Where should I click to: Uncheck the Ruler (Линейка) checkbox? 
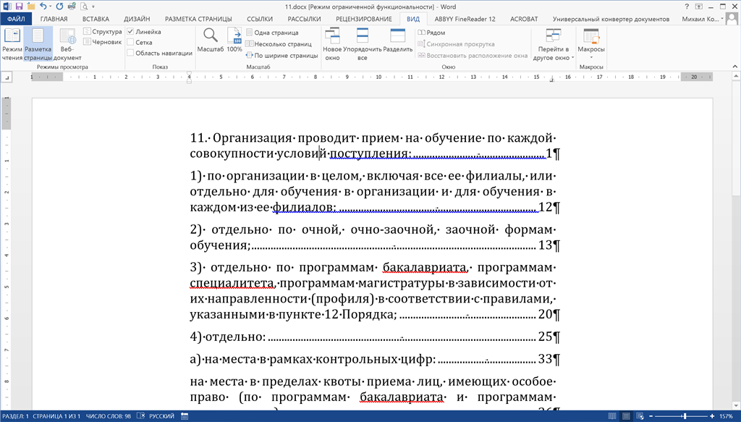pyautogui.click(x=130, y=32)
